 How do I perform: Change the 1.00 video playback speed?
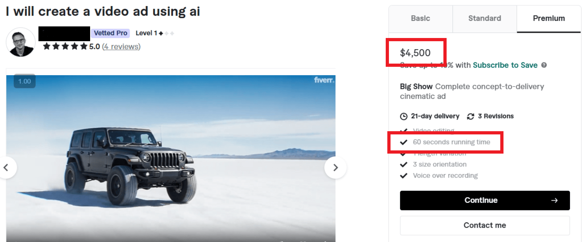[x=24, y=81]
